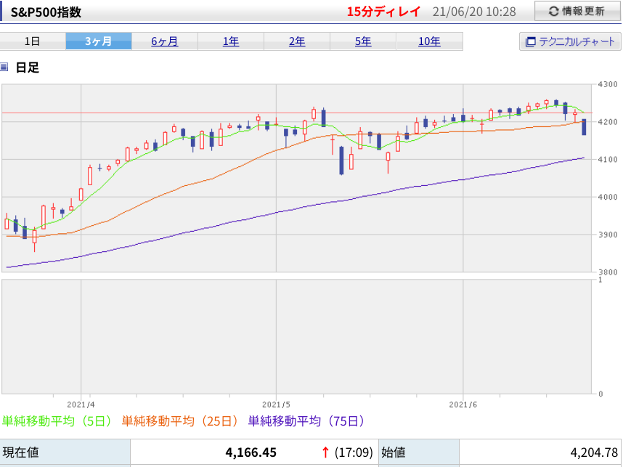Viewport: 623px width, 467px height.
Task: Click the 4200 y-axis price label
Action: tap(608, 121)
